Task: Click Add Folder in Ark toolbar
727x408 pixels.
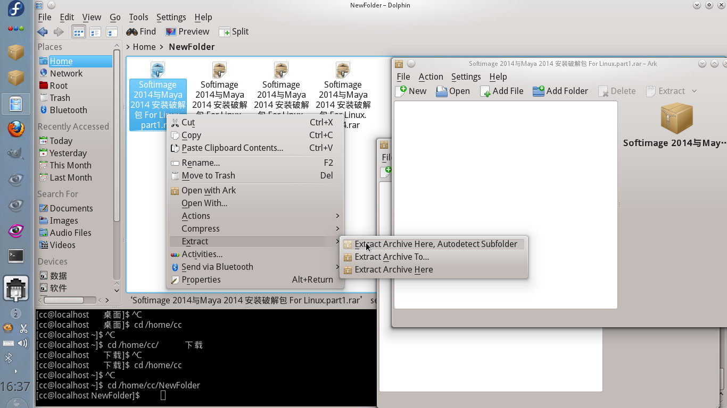Action: [560, 91]
